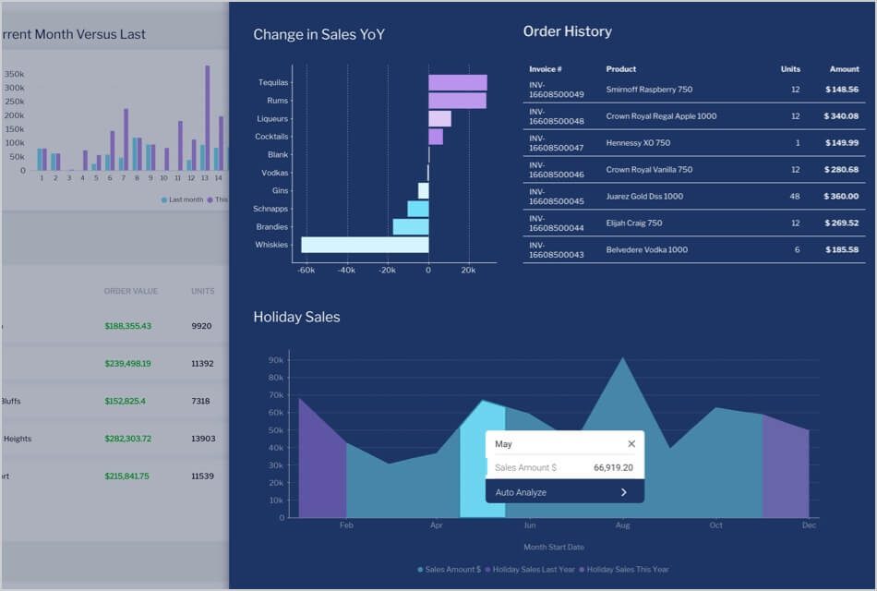This screenshot has height=591, width=877.
Task: Sort the table by Order Value header
Action: click(x=131, y=291)
